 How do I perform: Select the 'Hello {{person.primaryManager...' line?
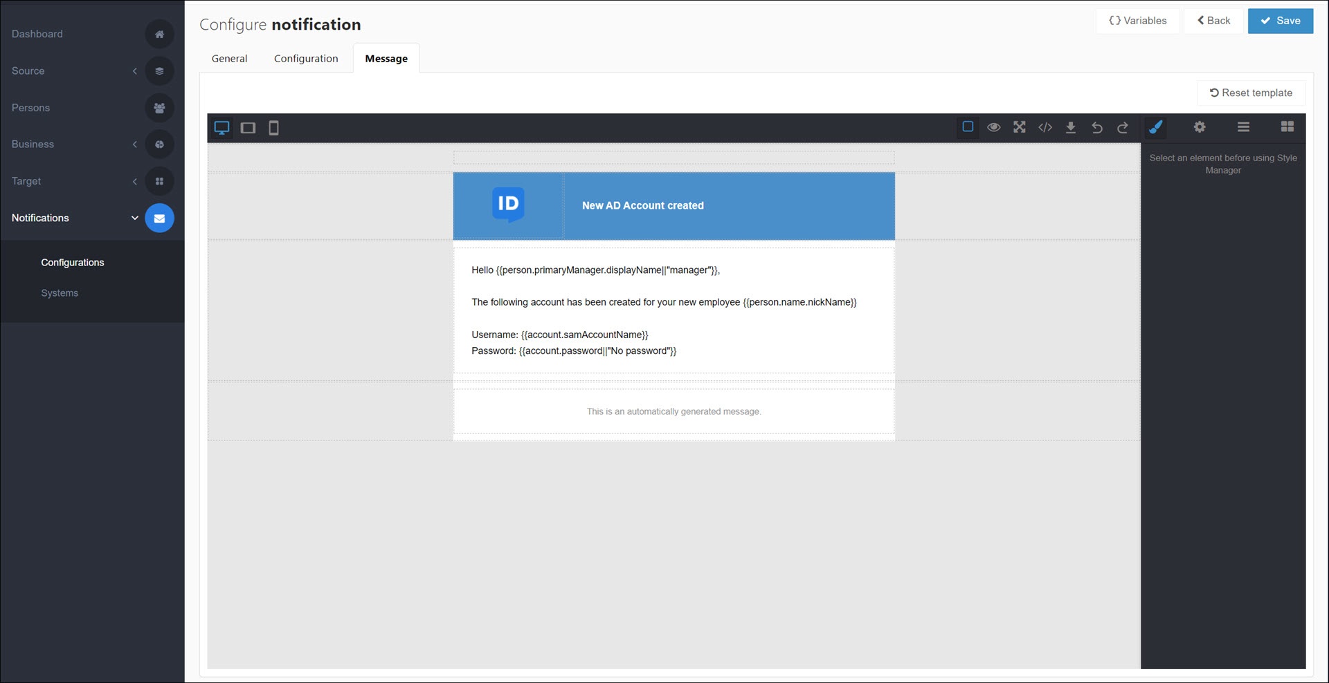(596, 270)
